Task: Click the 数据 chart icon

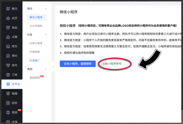Action: [8, 93]
